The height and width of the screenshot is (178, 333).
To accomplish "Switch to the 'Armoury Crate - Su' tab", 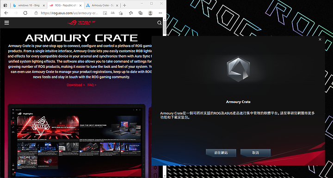I will click(103, 5).
